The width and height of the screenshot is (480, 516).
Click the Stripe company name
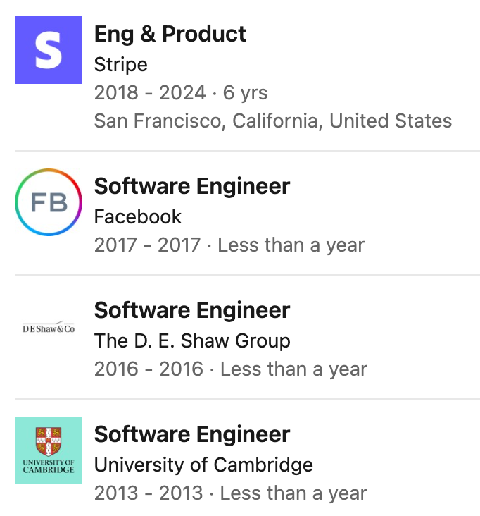[120, 65]
